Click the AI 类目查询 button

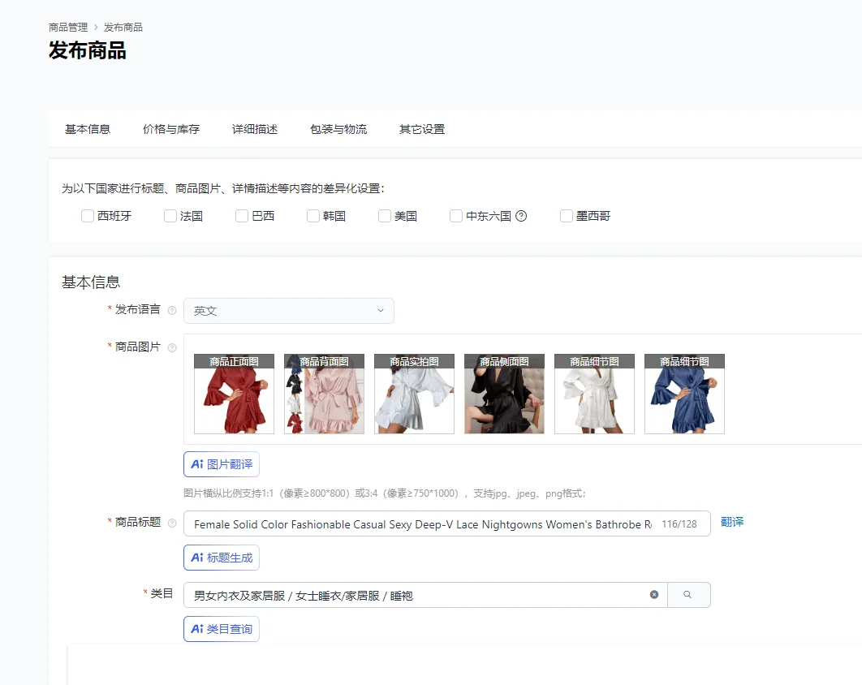coord(222,629)
